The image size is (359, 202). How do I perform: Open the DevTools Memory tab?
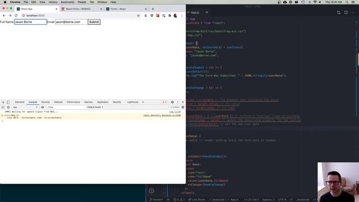pos(89,102)
